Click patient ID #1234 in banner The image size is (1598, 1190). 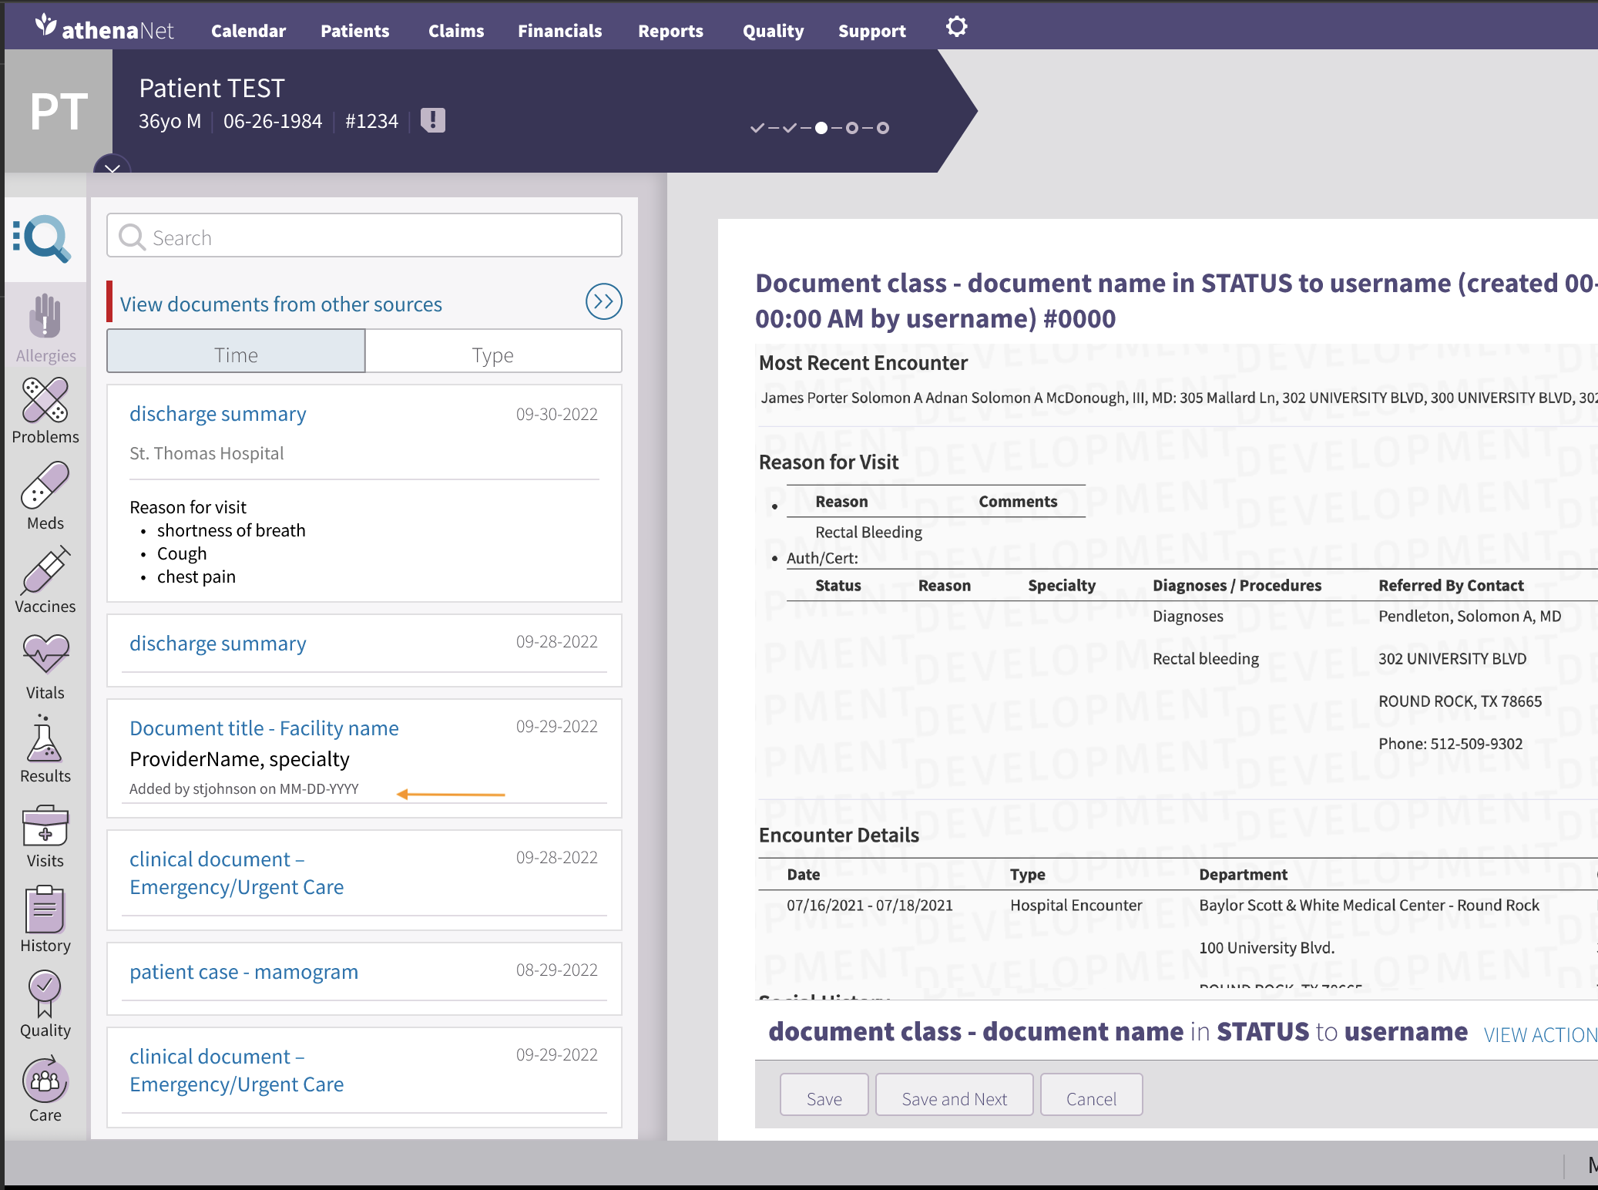(x=371, y=121)
